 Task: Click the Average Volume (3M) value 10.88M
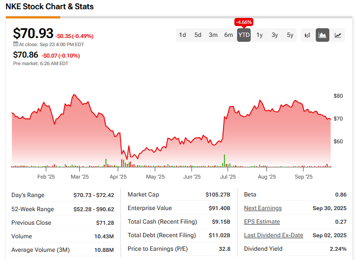click(104, 250)
